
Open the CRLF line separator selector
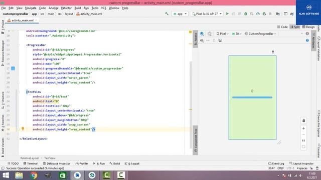pos(280,168)
